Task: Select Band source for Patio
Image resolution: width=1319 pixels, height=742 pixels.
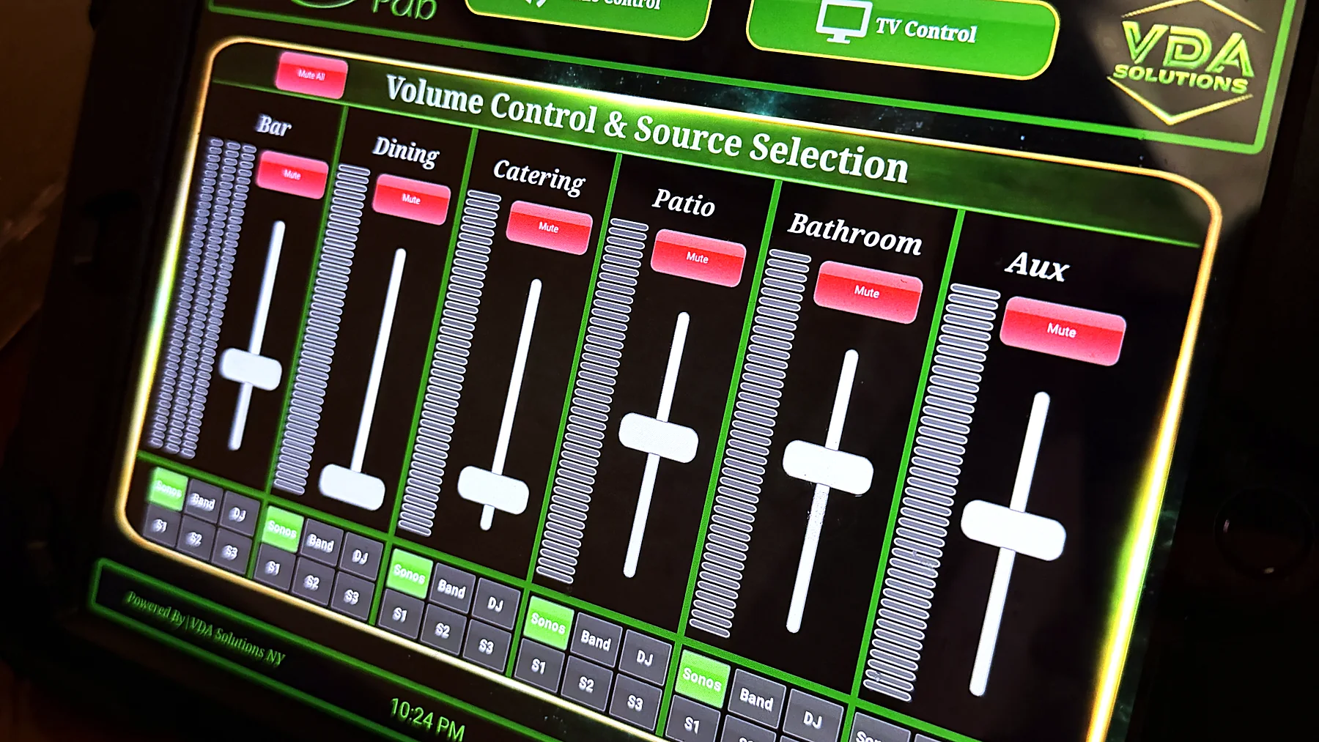Action: (596, 641)
